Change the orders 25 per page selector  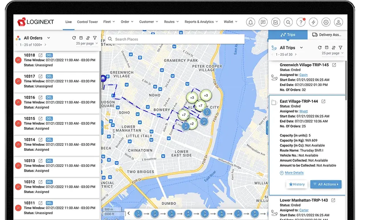[x=87, y=44]
